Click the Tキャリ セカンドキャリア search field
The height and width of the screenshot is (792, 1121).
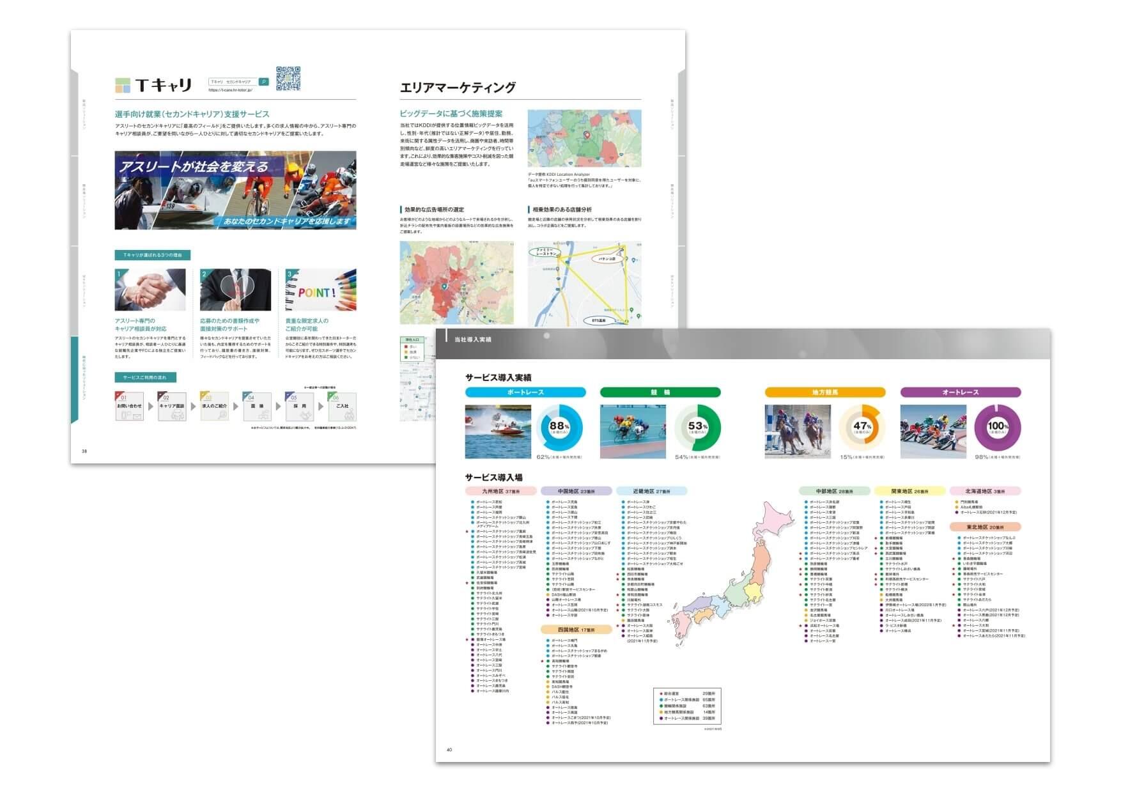click(233, 82)
